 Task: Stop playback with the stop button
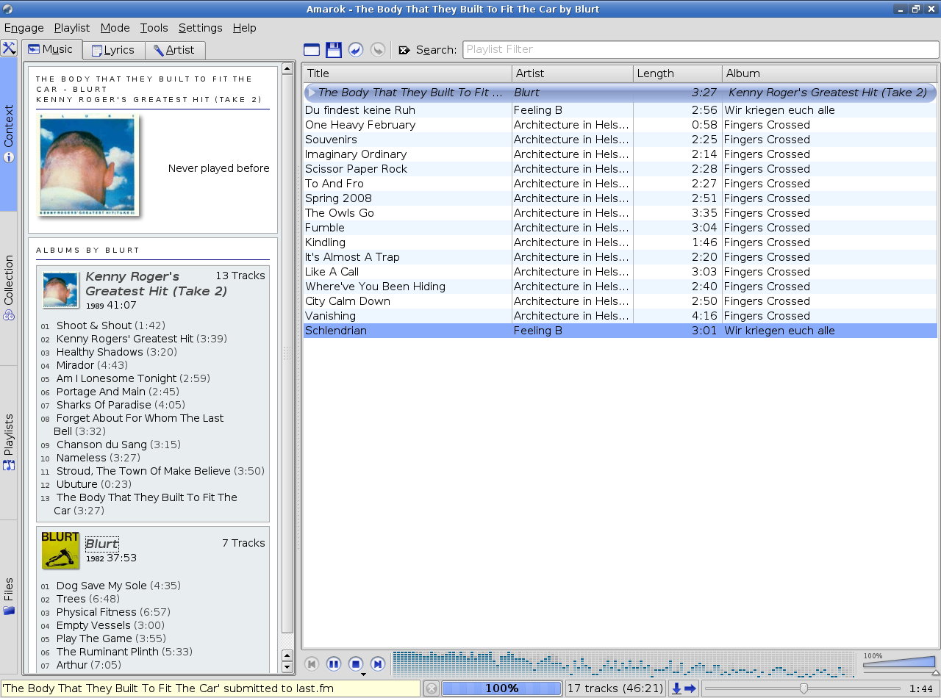point(356,664)
